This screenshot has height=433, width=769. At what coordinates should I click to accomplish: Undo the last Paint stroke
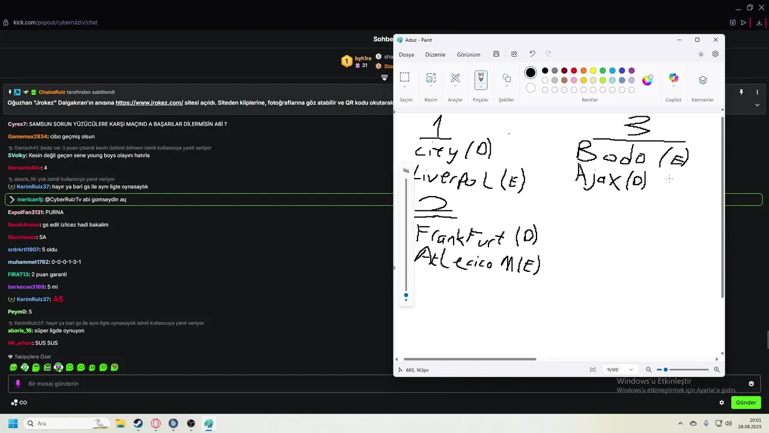(x=532, y=54)
